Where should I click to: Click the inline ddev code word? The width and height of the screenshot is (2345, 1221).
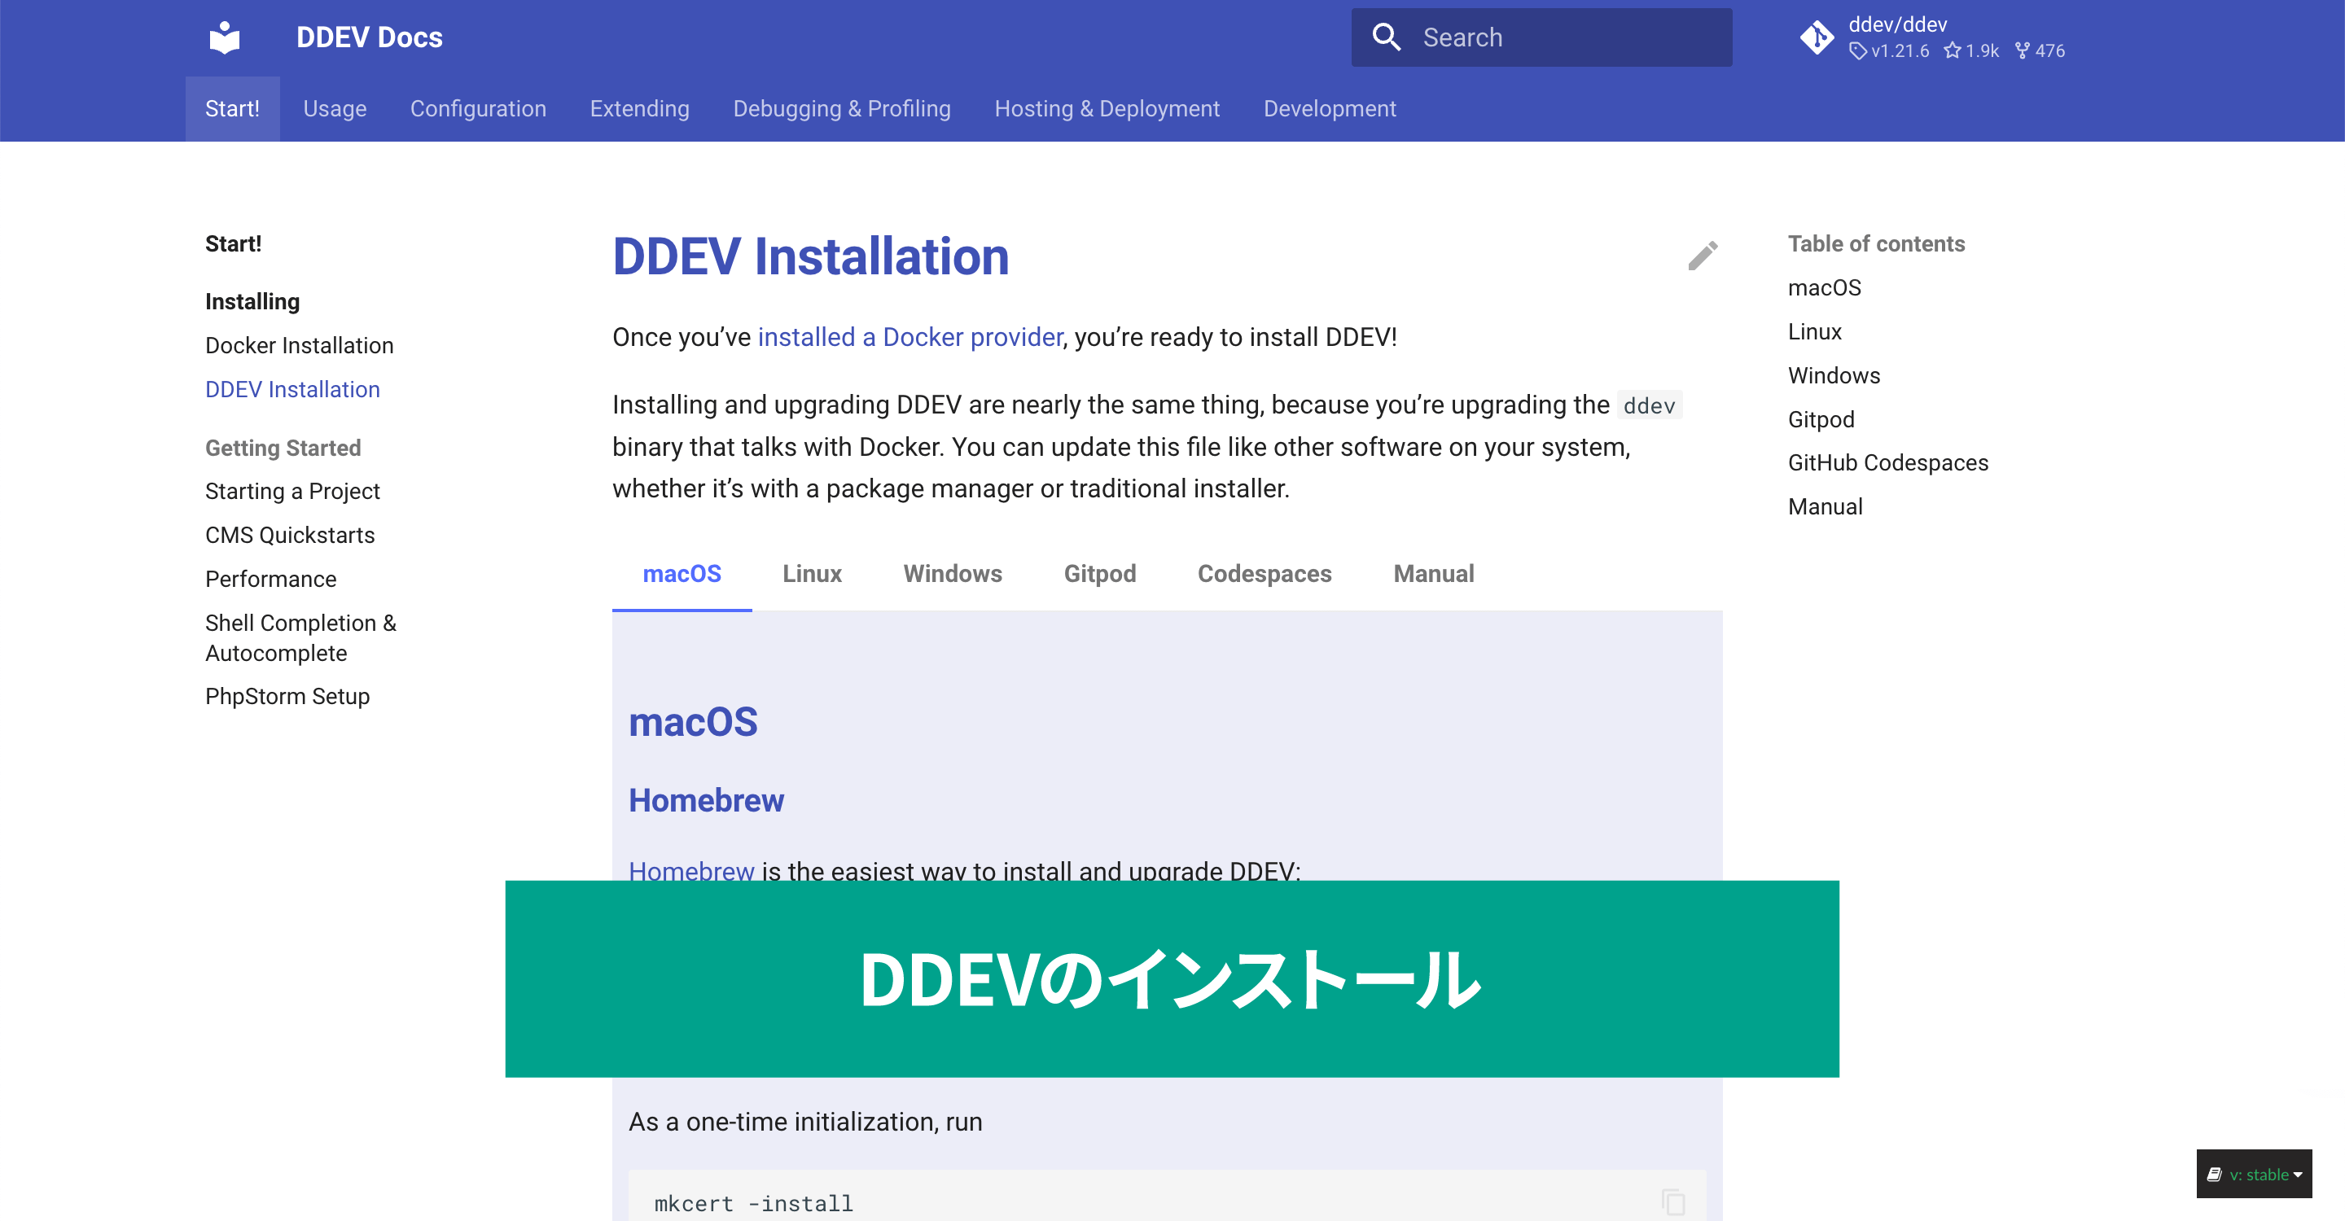1649,406
